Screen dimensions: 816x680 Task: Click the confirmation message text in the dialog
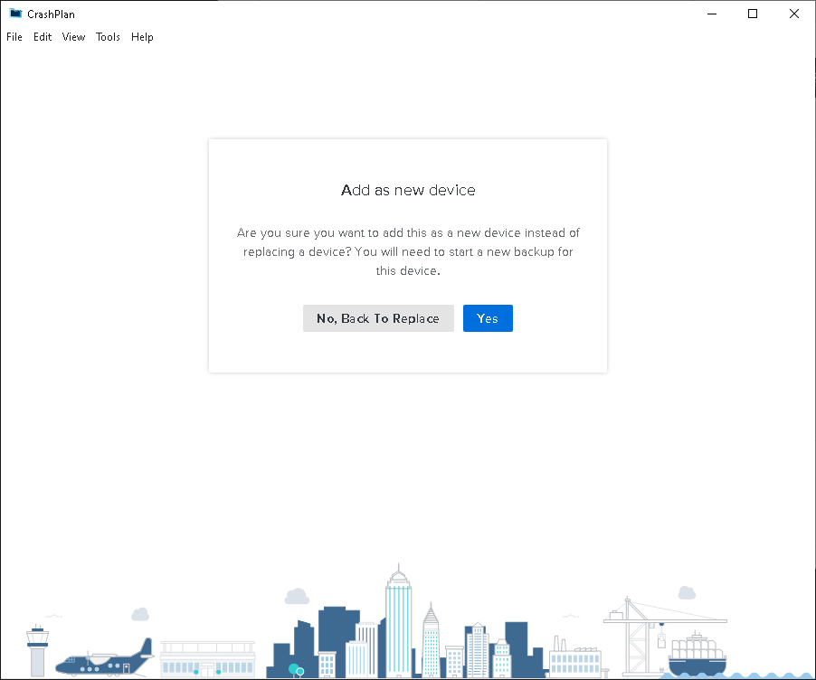407,251
